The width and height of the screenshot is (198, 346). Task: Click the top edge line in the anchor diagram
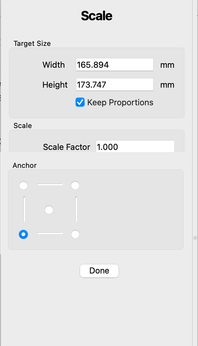[50, 185]
